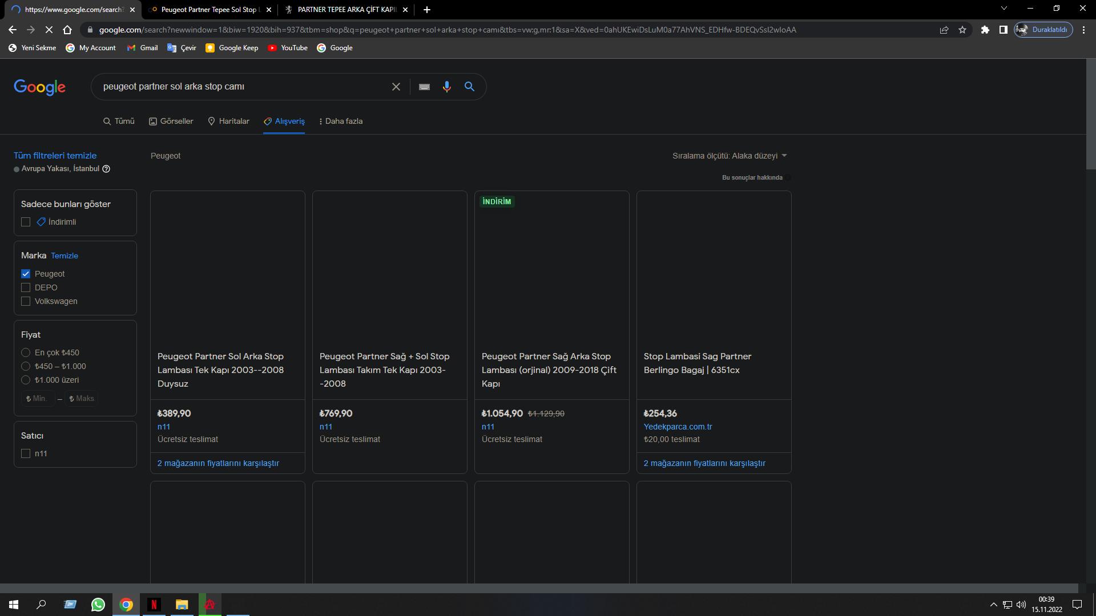Open the location help question mark icon
The height and width of the screenshot is (616, 1096).
(106, 169)
